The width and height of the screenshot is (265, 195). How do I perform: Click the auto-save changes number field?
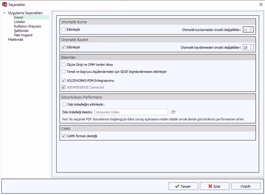pyautogui.click(x=246, y=47)
